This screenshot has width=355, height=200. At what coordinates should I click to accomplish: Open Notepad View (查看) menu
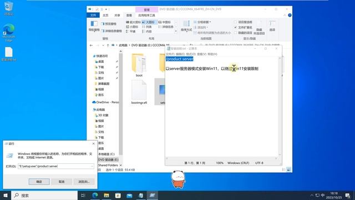pyautogui.click(x=201, y=54)
